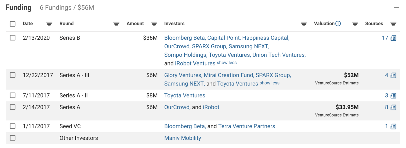The width and height of the screenshot is (406, 148).
Task: Toggle the select-all checkbox in header
Action: 13,24
